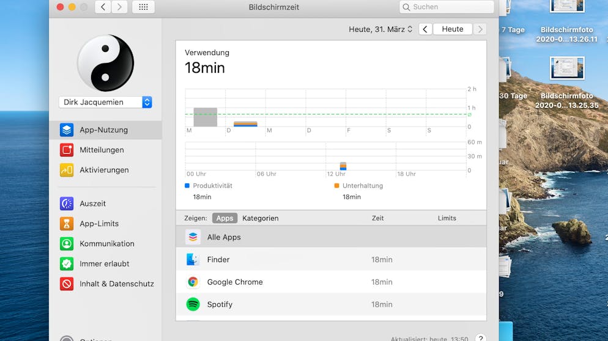
Task: Click the 12 Uhr bar in hourly chart
Action: [343, 166]
